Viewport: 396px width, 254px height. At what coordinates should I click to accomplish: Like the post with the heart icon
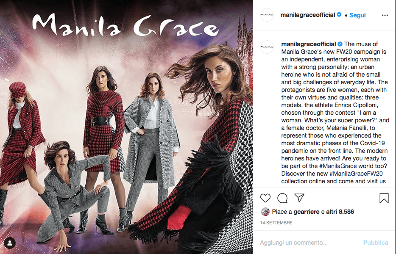[265, 198]
